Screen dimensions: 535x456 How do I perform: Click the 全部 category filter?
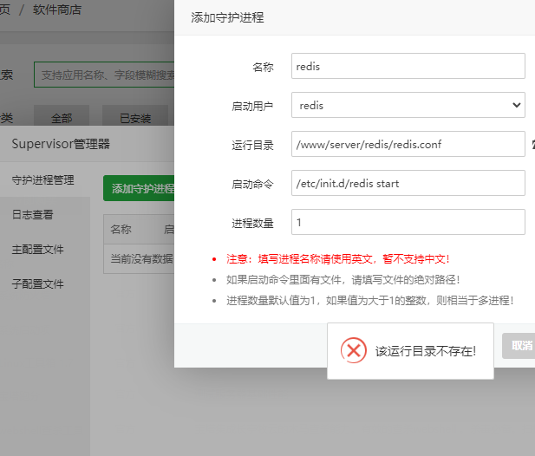[x=62, y=117]
